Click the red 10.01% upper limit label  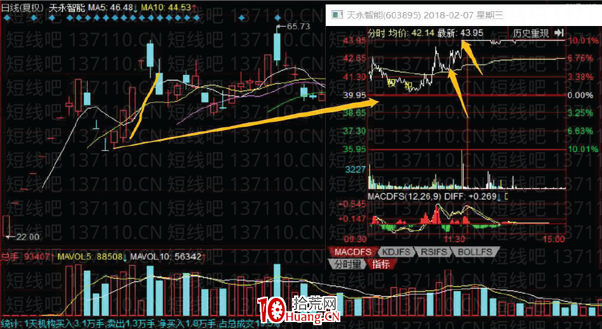click(583, 41)
